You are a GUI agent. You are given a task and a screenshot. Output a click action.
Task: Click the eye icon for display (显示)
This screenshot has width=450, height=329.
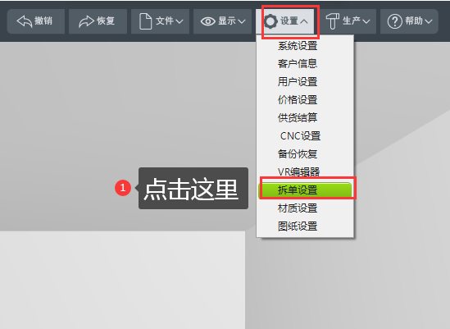coord(208,21)
